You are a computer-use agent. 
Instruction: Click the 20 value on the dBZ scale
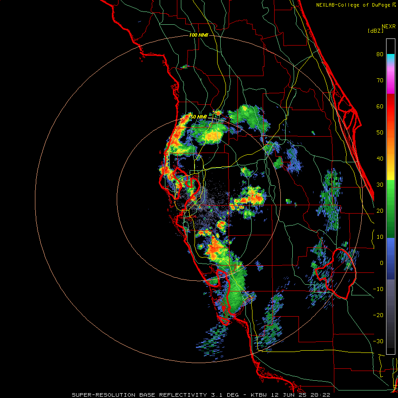pyautogui.click(x=380, y=211)
